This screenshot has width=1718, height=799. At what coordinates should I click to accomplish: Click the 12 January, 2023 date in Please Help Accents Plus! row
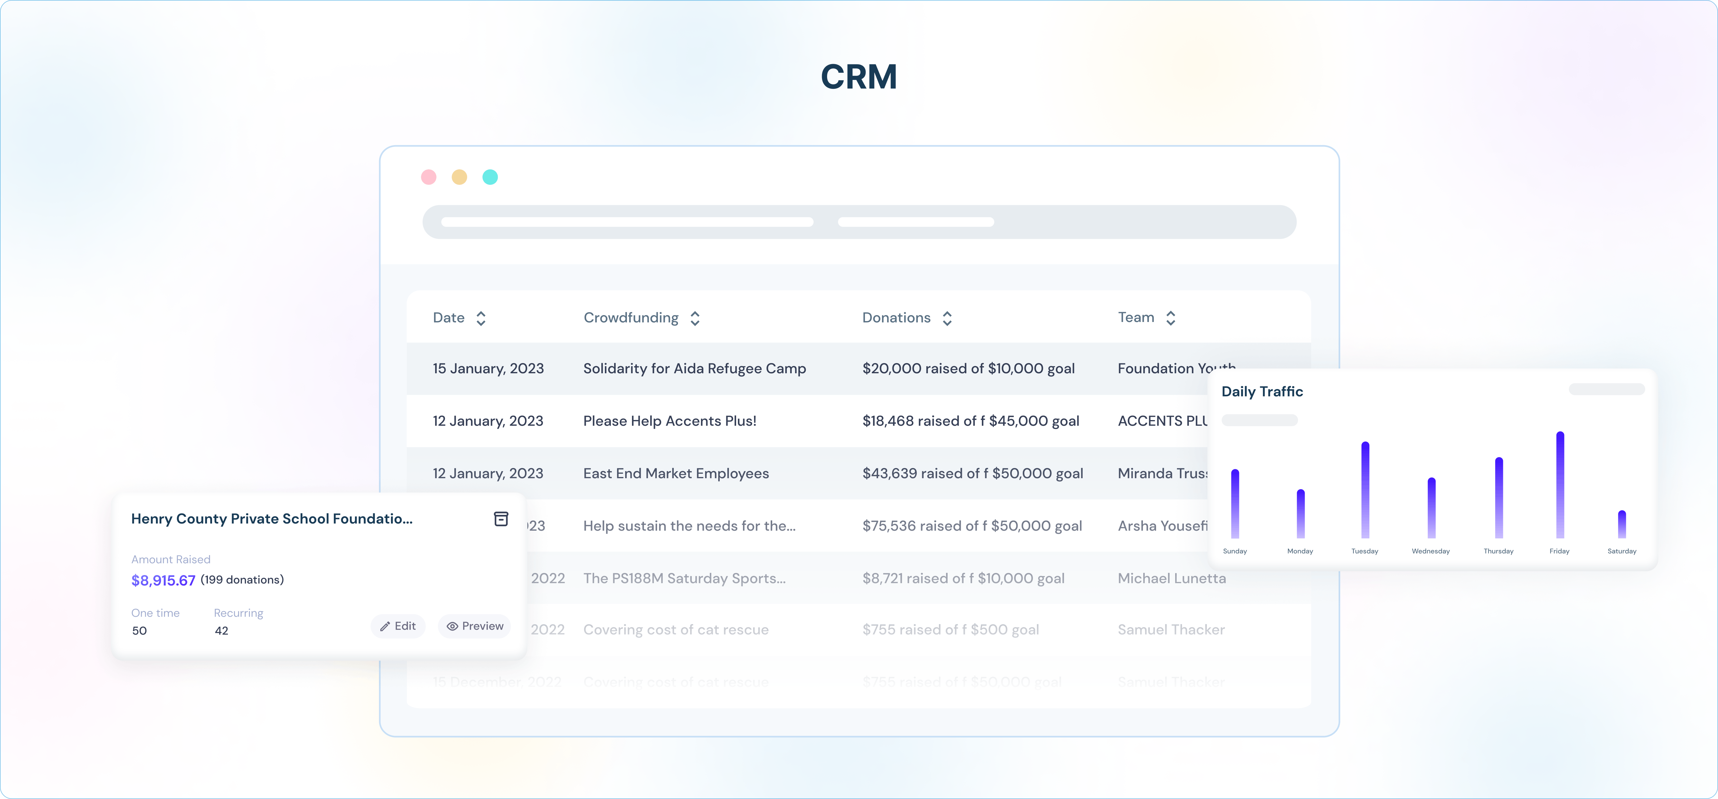pos(488,421)
